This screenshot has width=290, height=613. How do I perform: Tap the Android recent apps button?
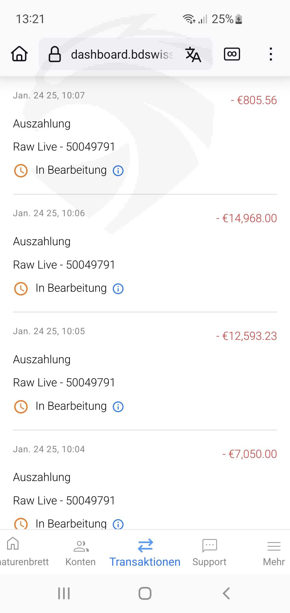coord(64,593)
